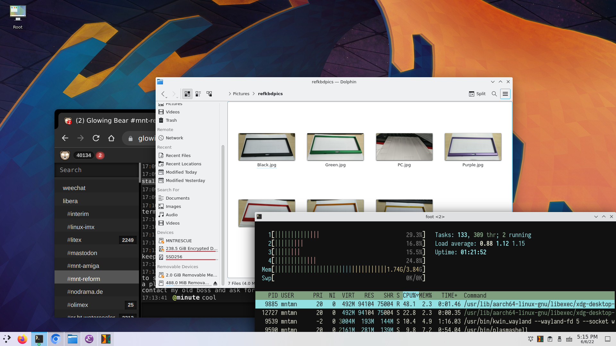The height and width of the screenshot is (346, 616).
Task: Switch Dolphin to Icons view mode
Action: coord(187,94)
